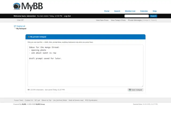
Task: View New Posts
Action: pyautogui.click(x=102, y=20)
